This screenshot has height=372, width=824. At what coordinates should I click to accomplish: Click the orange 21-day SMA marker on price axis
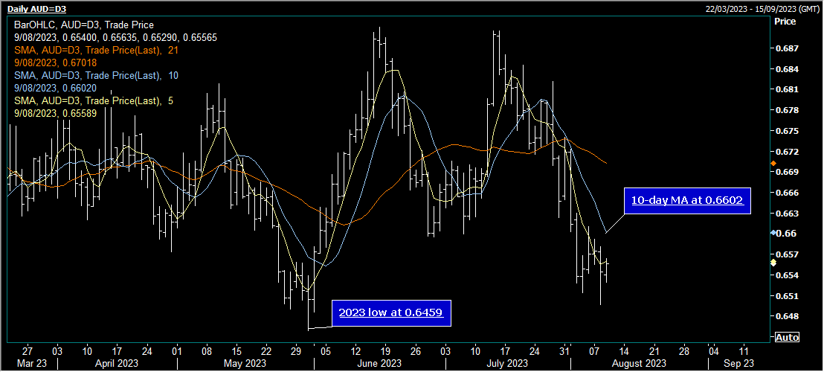773,164
